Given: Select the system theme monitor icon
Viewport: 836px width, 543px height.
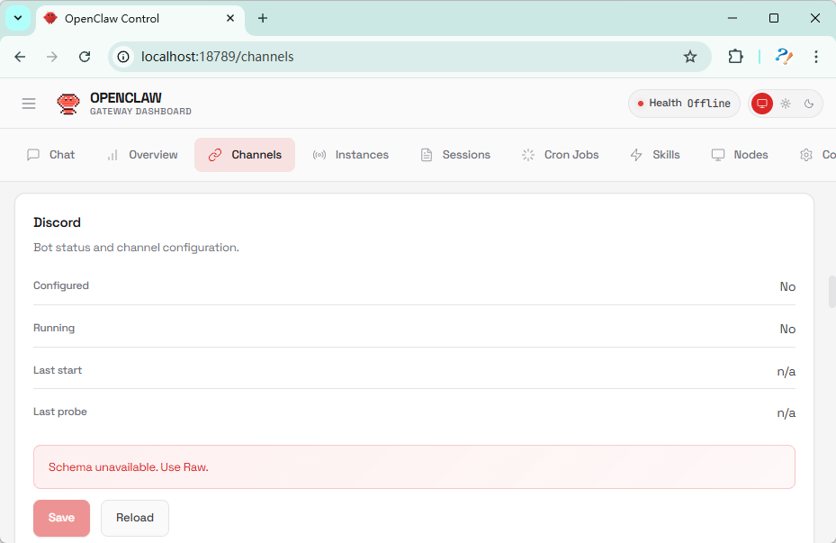Looking at the screenshot, I should point(762,104).
